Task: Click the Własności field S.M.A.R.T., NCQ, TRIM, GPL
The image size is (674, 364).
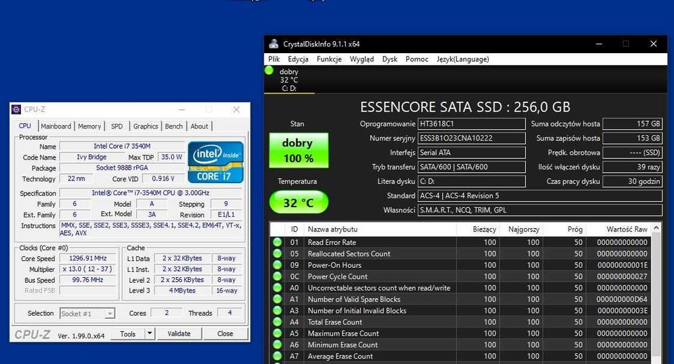Action: coord(540,211)
